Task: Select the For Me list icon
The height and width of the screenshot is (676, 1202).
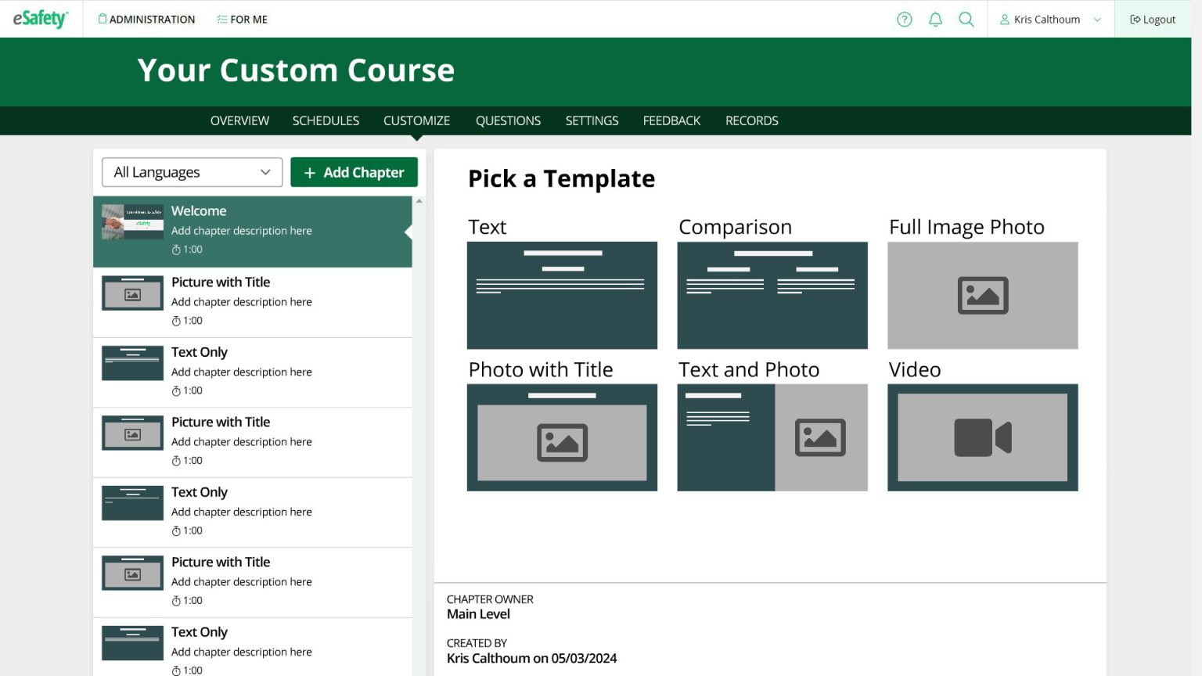Action: (x=220, y=18)
